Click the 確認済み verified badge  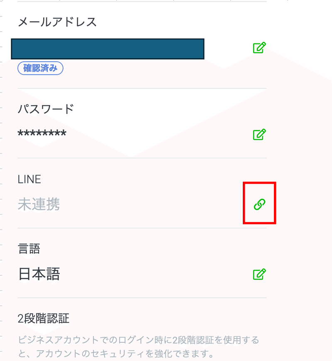click(x=40, y=68)
